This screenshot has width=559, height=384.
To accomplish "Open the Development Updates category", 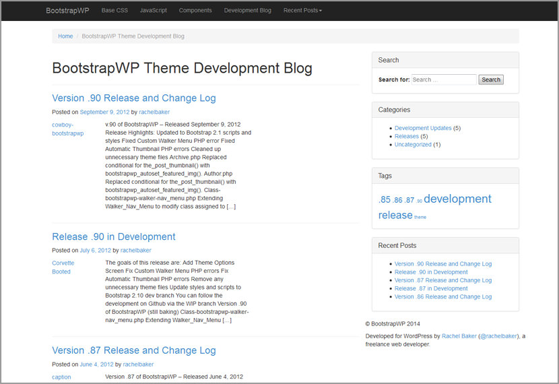I will (x=423, y=128).
